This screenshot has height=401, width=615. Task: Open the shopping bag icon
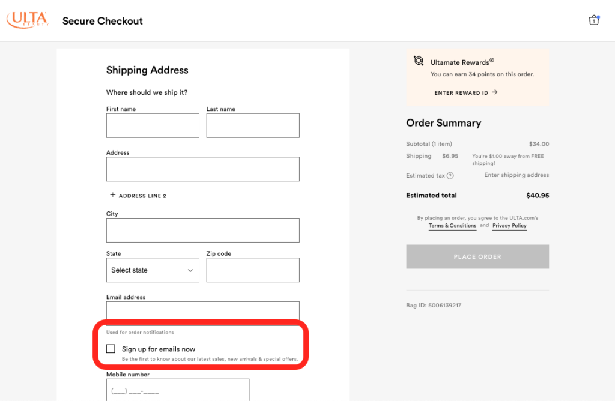pyautogui.click(x=594, y=20)
